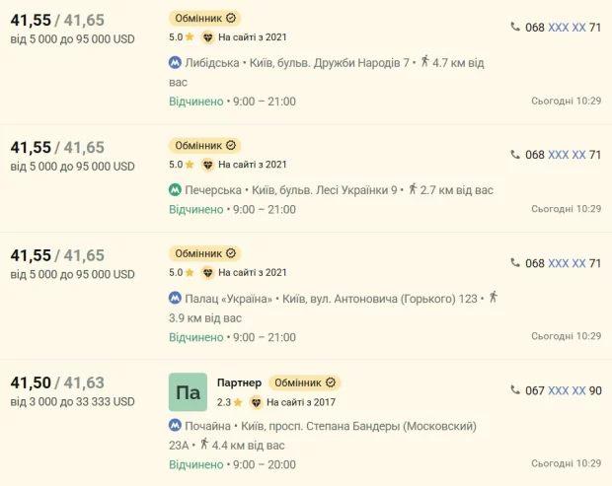Click the badge icon next to 'На сайті з 2017'
The height and width of the screenshot is (486, 612).
[255, 402]
